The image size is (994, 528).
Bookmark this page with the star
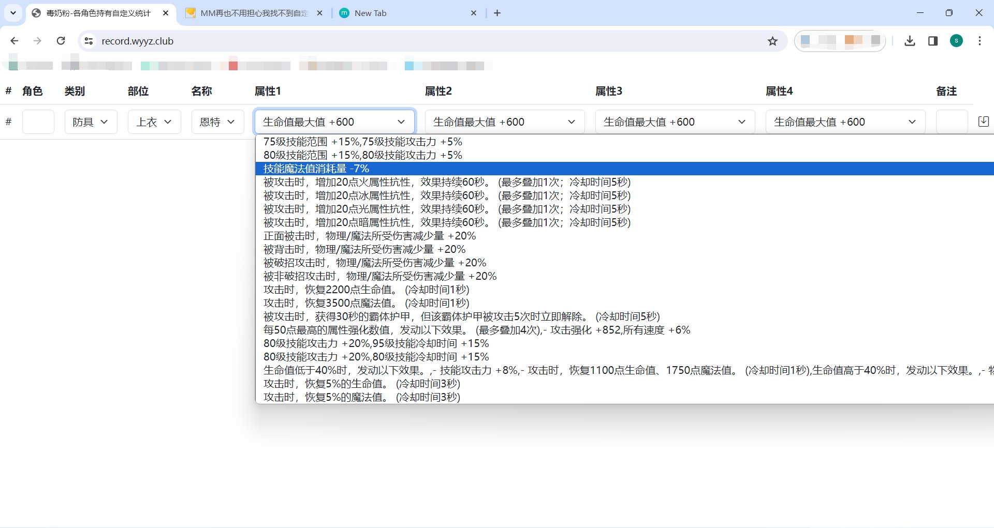772,41
